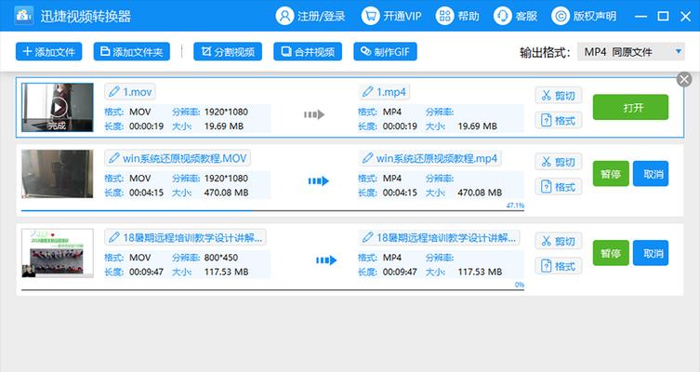Click 剪切 for win系统还原视频教程 row

click(x=558, y=162)
